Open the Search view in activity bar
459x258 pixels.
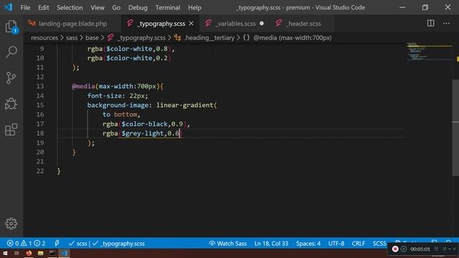pos(11,52)
